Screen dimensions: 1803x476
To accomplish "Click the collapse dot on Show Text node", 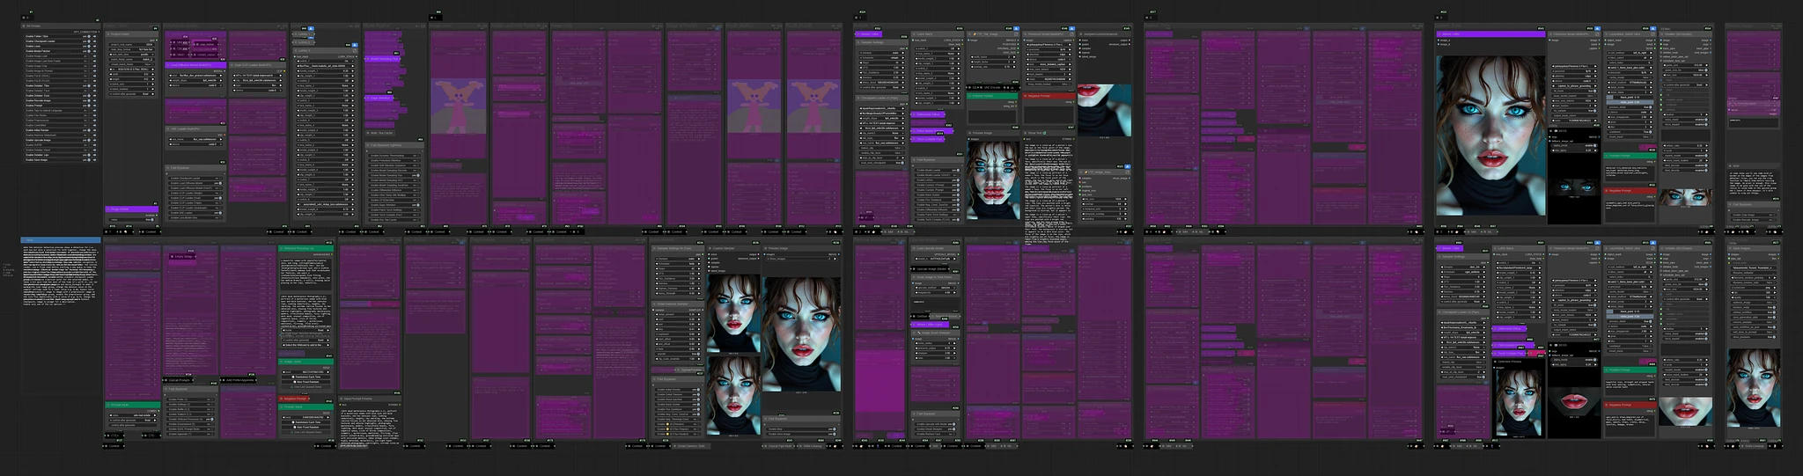I will 1027,133.
